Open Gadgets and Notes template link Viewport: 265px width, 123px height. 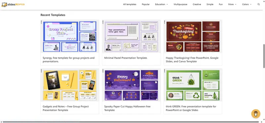click(66, 108)
